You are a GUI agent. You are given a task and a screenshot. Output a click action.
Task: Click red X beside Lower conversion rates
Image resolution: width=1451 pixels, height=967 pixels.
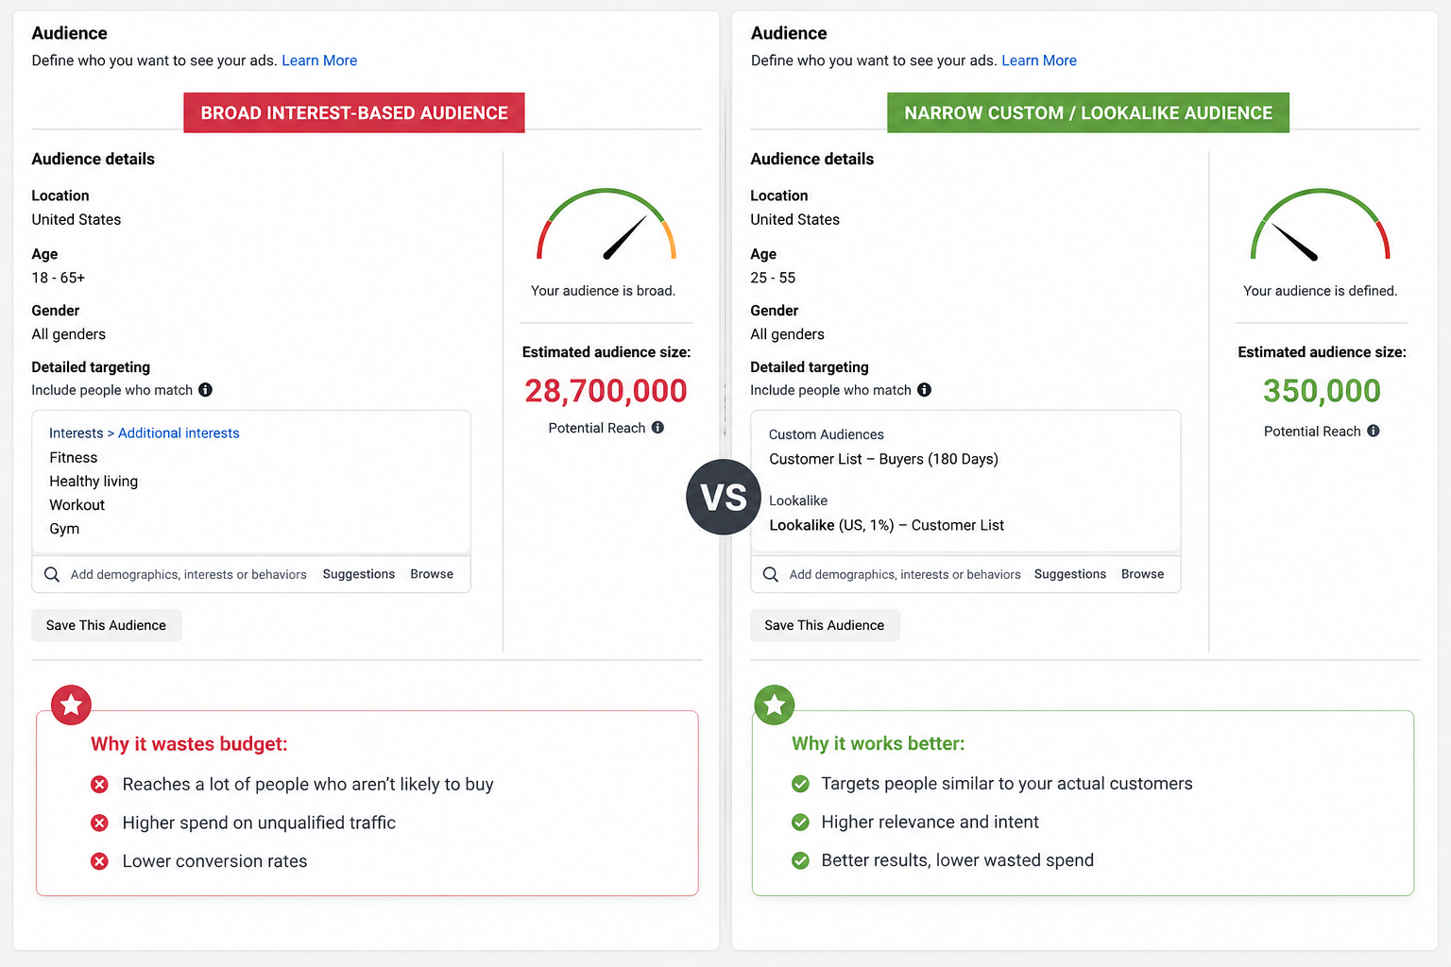[x=99, y=861]
